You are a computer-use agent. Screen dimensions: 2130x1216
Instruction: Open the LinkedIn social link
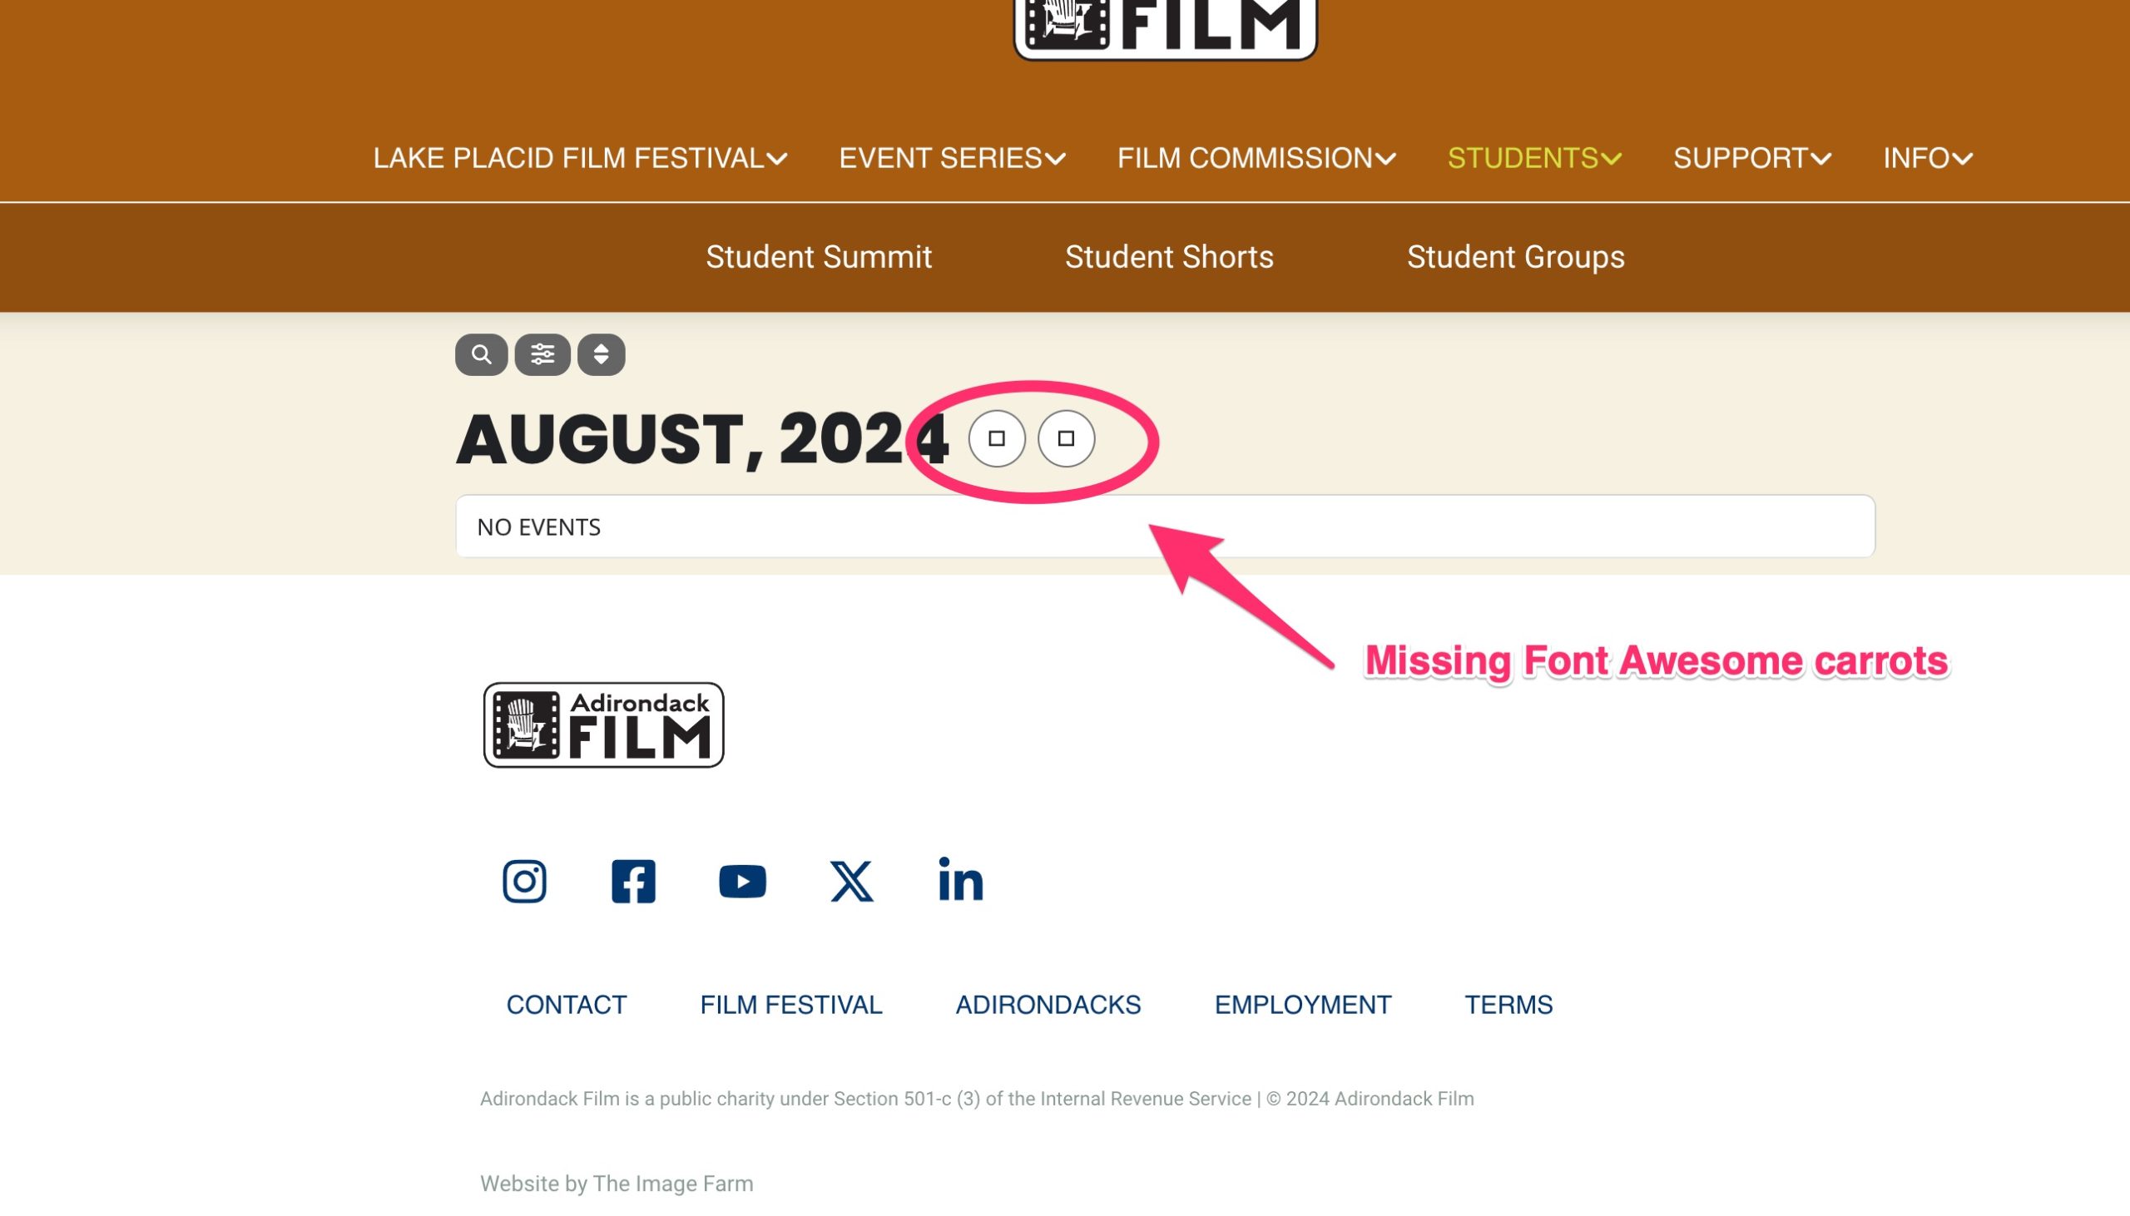point(961,878)
